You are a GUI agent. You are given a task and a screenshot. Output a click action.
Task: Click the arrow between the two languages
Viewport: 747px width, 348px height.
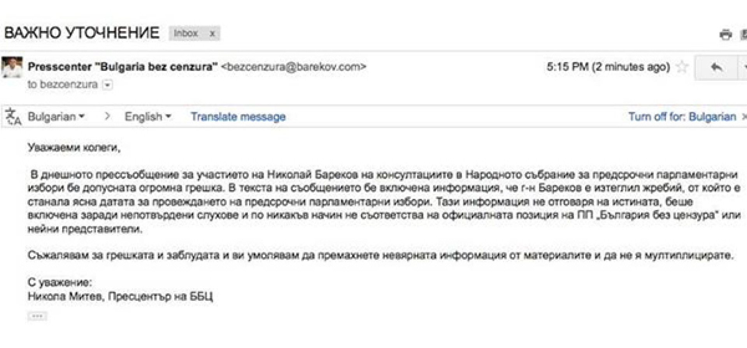(x=107, y=116)
